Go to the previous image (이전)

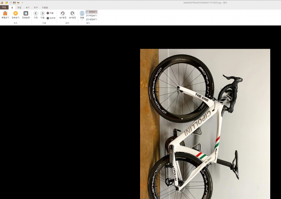[35, 15]
